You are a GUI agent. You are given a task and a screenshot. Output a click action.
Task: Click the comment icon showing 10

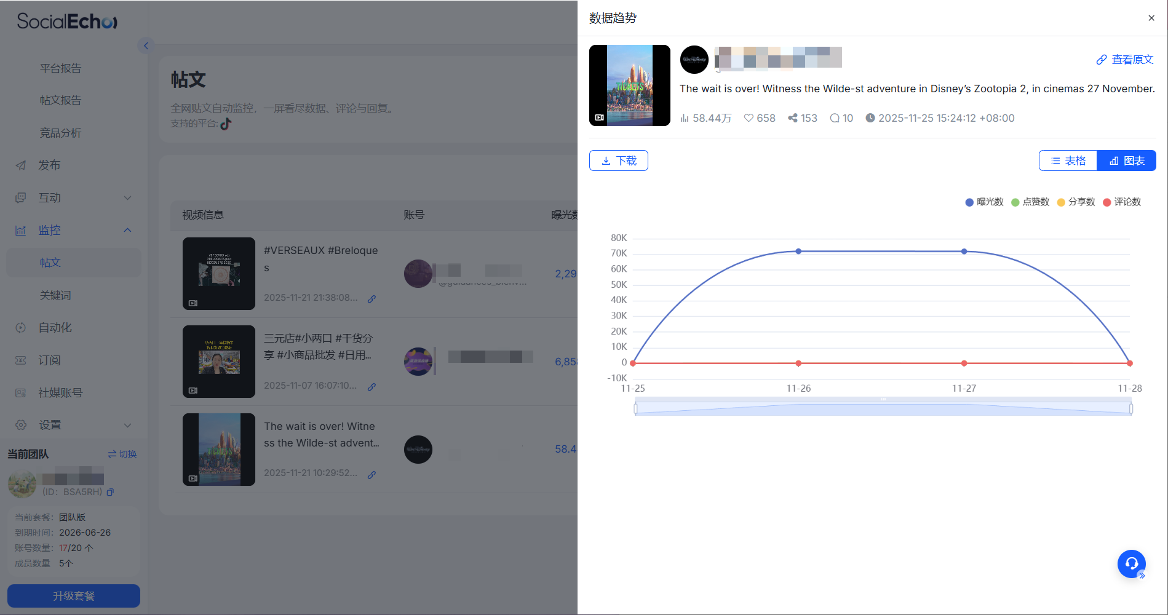coord(835,118)
